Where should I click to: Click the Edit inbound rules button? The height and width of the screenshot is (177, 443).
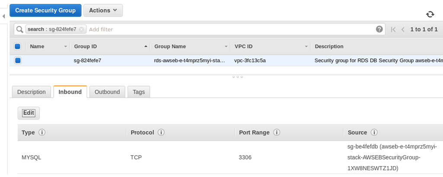tap(29, 113)
